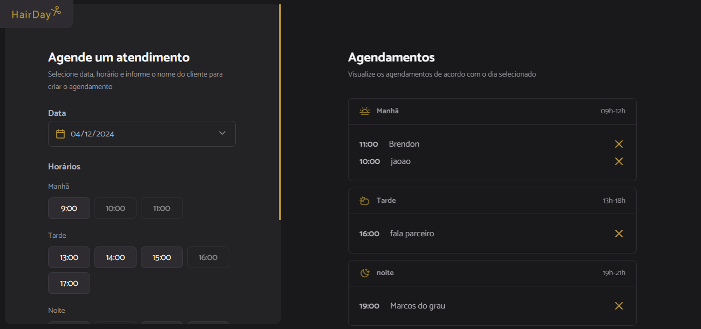Select the 15:00 time slot
Image resolution: width=701 pixels, height=329 pixels.
coord(162,257)
